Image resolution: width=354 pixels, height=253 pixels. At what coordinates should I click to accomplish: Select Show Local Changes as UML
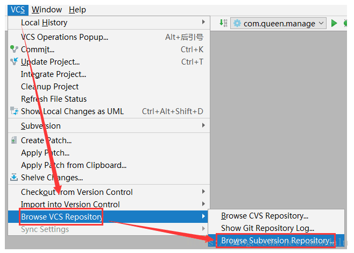pyautogui.click(x=109, y=111)
